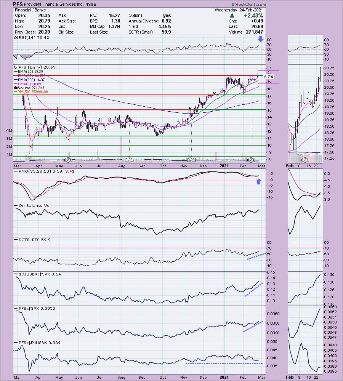
Task: Click the Options value yes
Action: 167,15
